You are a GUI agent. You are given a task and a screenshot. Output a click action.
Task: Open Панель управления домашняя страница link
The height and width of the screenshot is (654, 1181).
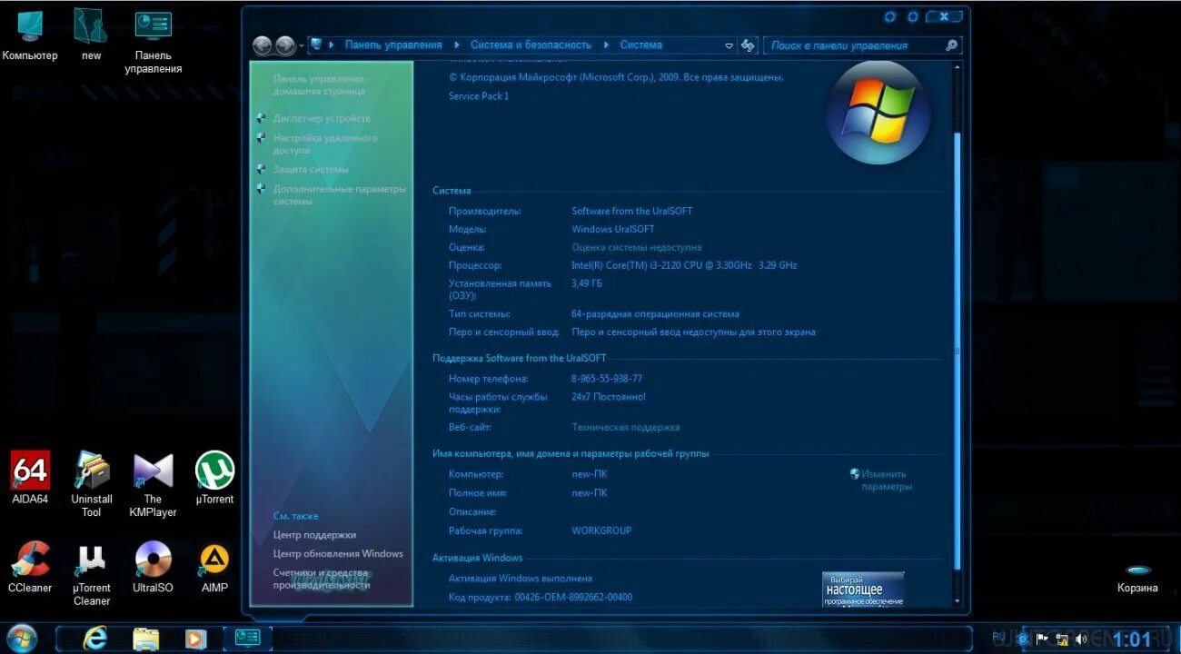pyautogui.click(x=322, y=85)
